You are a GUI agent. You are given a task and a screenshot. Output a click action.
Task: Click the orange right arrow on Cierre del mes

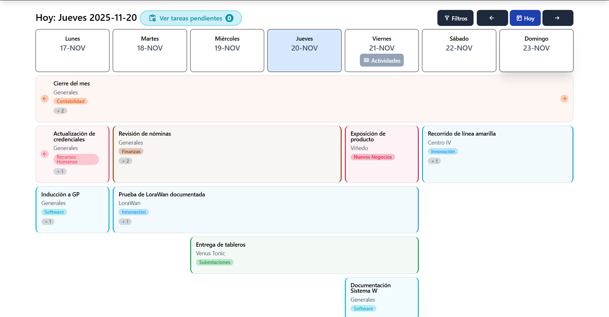[564, 99]
